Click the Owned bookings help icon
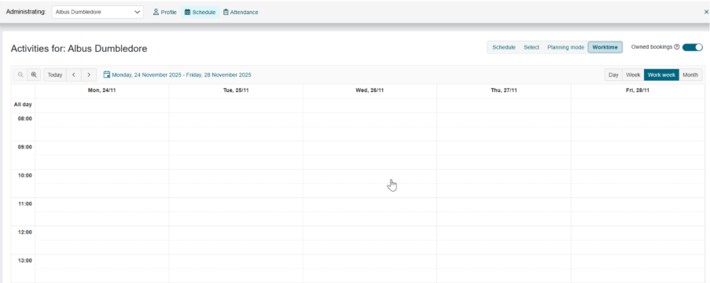Image resolution: width=710 pixels, height=283 pixels. (677, 46)
